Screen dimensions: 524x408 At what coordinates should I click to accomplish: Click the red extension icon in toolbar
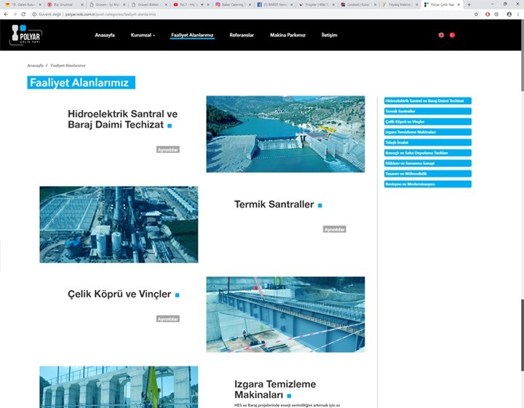[488, 15]
